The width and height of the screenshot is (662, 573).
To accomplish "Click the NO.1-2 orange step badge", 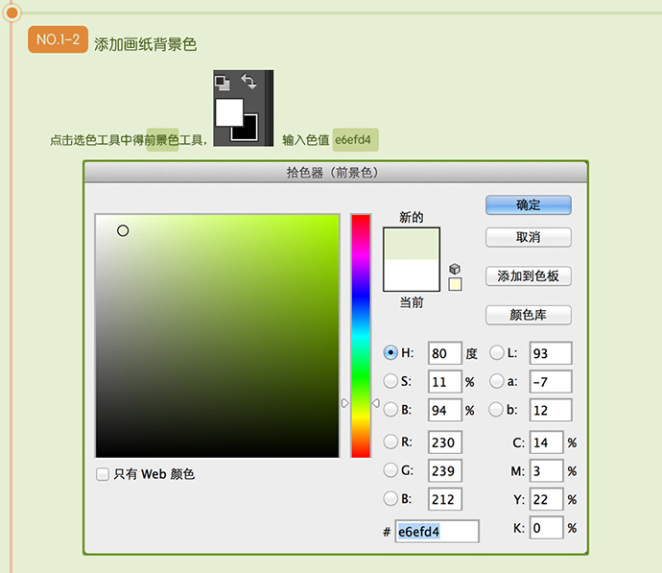I will pos(59,40).
